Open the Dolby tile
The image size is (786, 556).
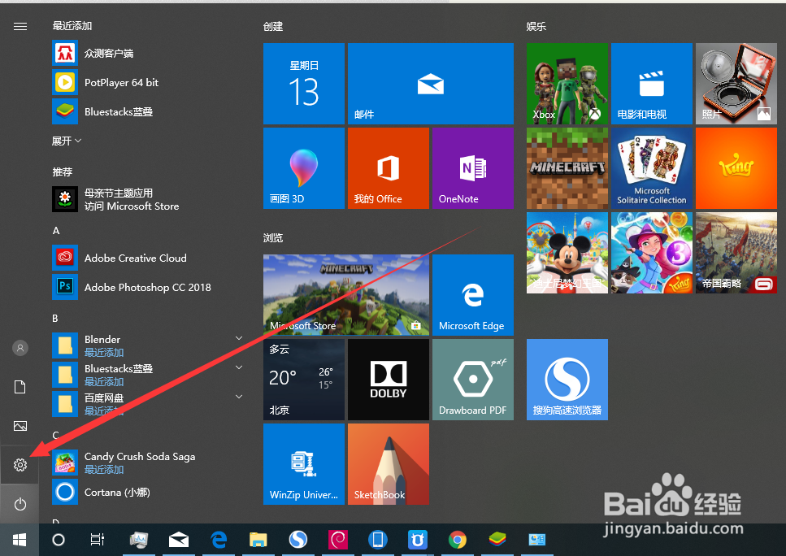[x=389, y=380]
